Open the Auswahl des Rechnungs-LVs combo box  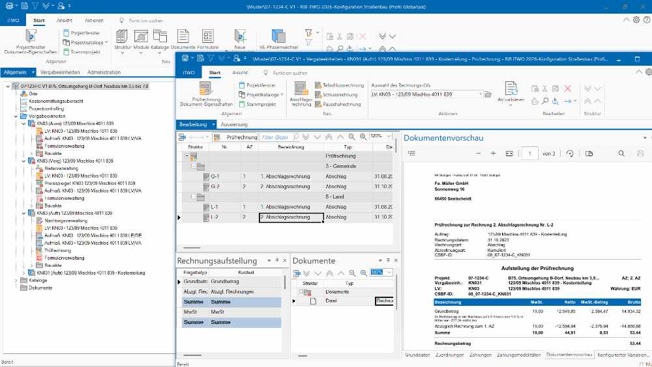(426, 94)
